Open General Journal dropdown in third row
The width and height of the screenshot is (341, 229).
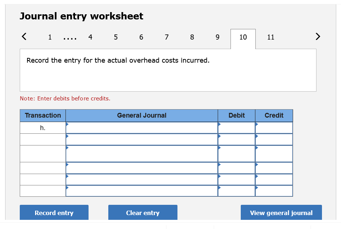142,154
